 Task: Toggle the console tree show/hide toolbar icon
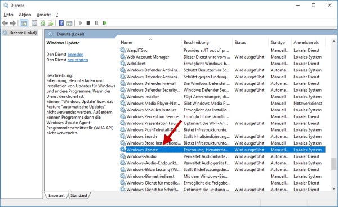click(x=24, y=23)
